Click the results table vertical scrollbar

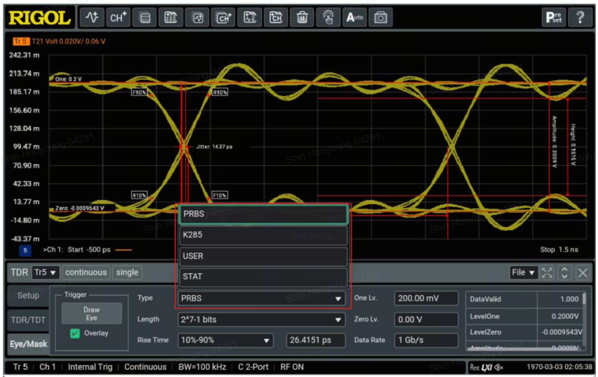coord(584,298)
